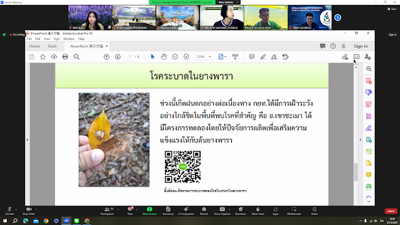Select the highlighter pen tool

pyautogui.click(x=263, y=57)
